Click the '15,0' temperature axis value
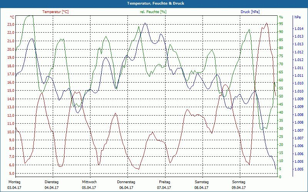The height and width of the screenshot is (192, 308). 11,91
